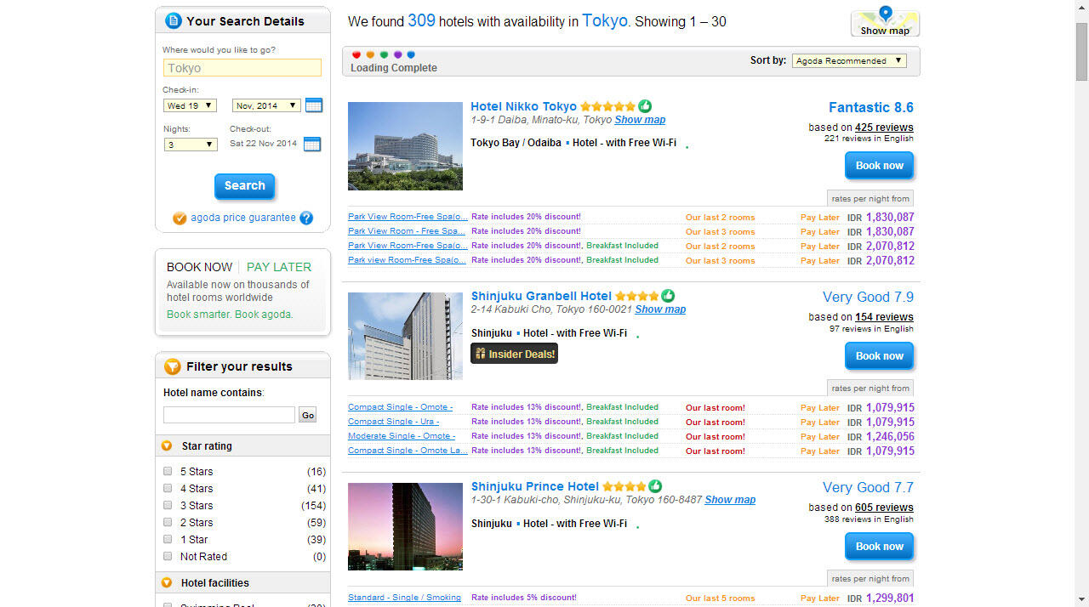Select the Moderate Single - Omote - room link
The height and width of the screenshot is (607, 1089).
402,436
